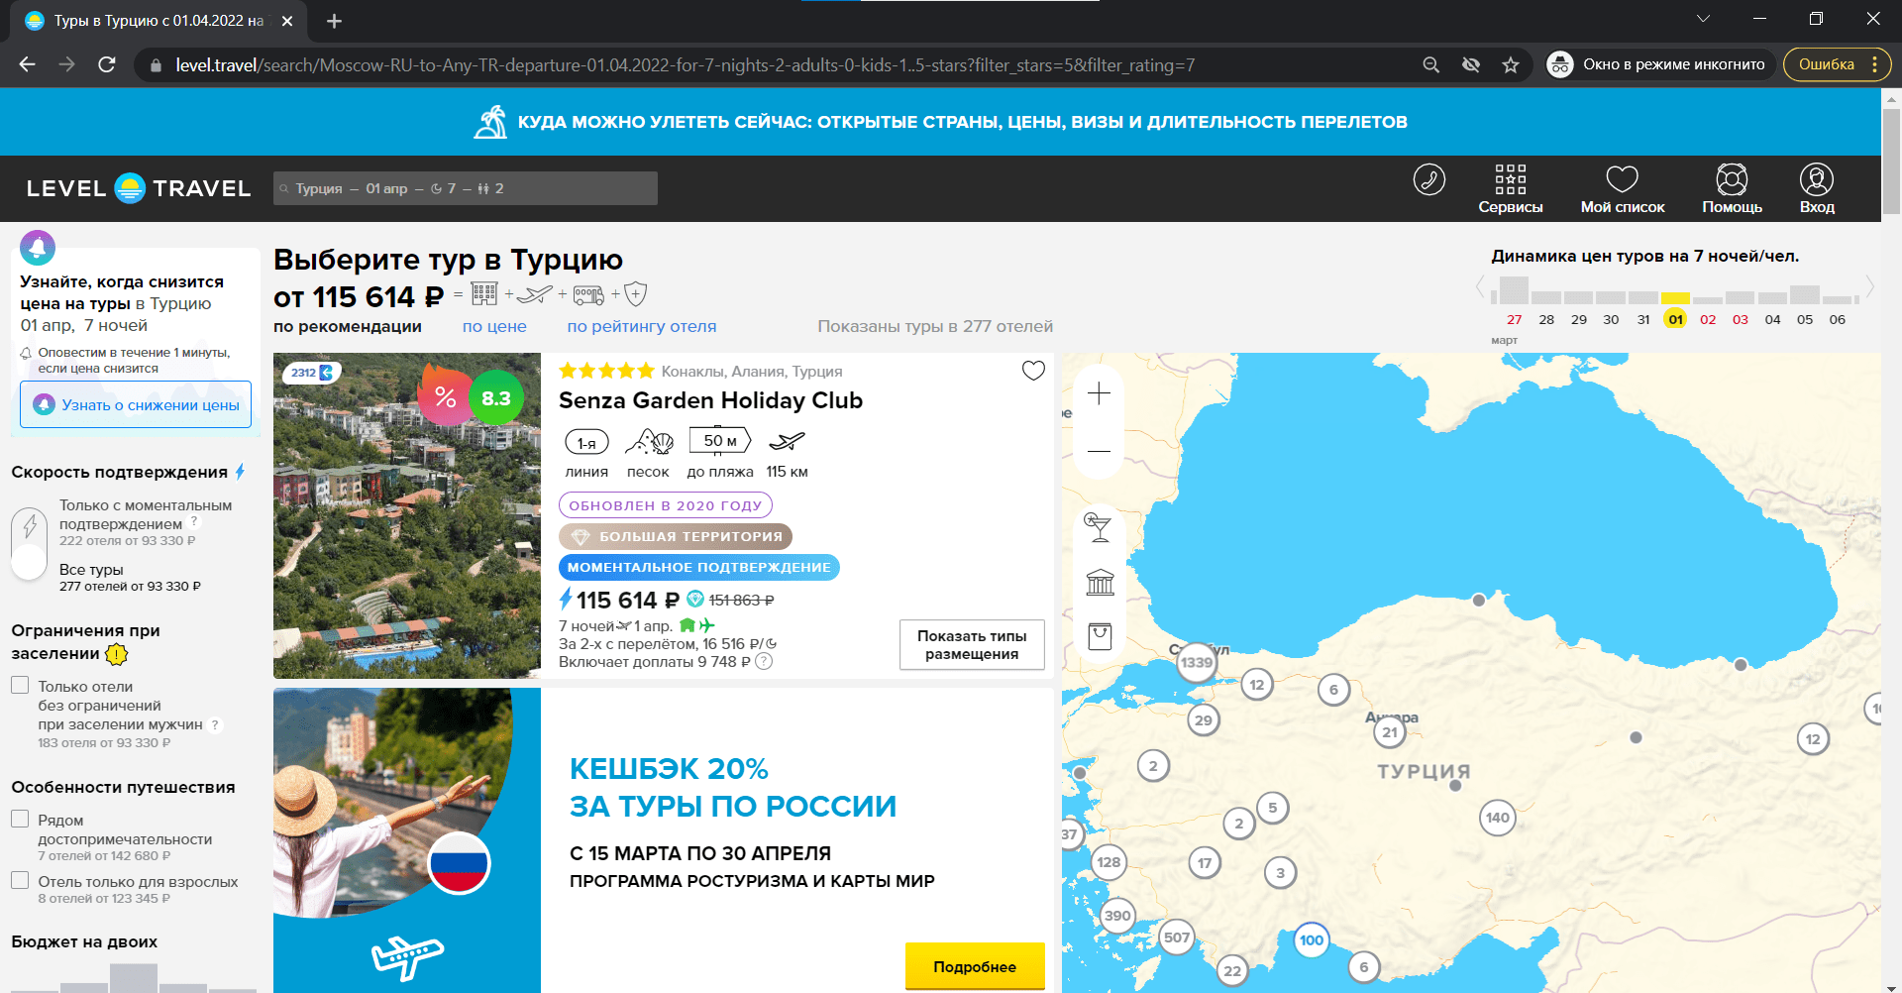Add Senza Garden hotel to favorites heart
This screenshot has height=993, width=1902.
pos(1033,371)
